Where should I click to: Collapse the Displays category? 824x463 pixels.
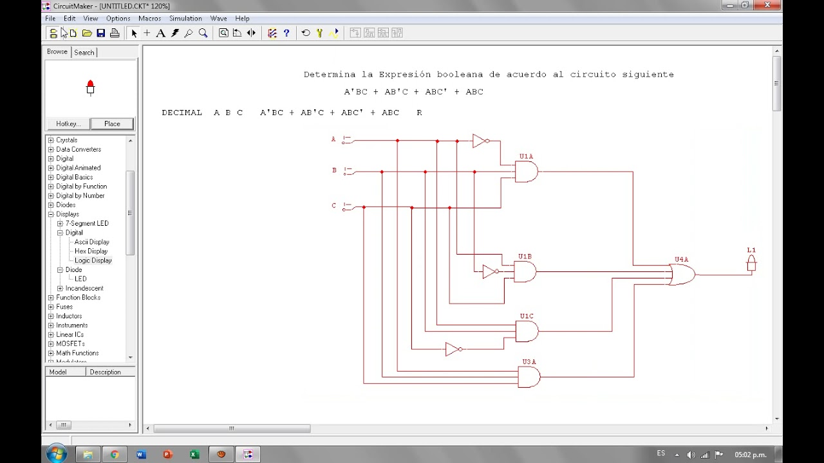coord(51,214)
